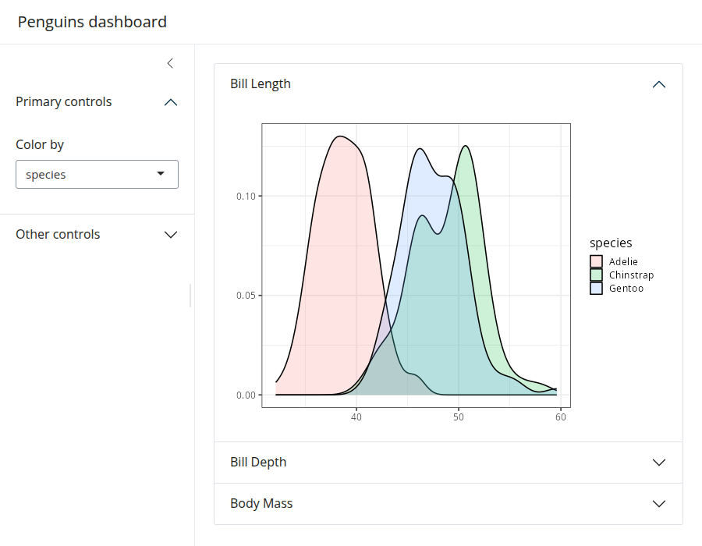Collapse the Bill Length panel title
The width and height of the screenshot is (702, 546).
pyautogui.click(x=261, y=84)
